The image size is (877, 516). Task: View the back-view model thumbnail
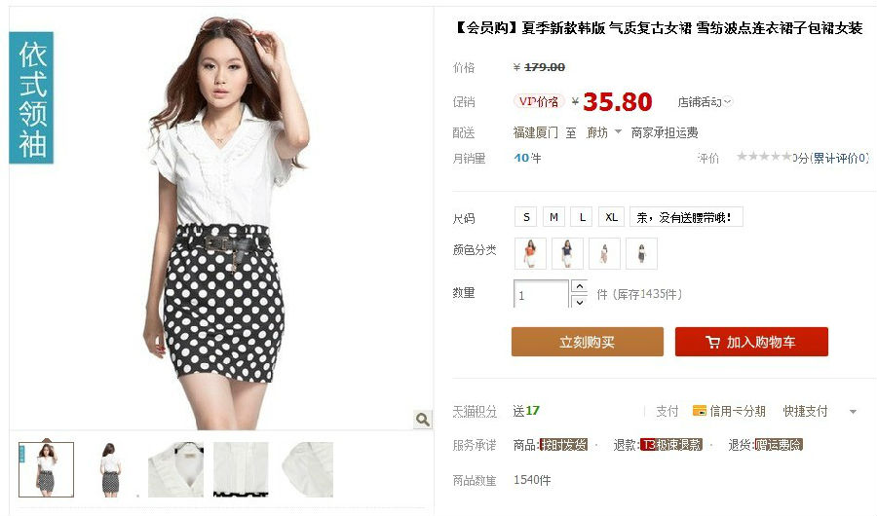pyautogui.click(x=110, y=469)
